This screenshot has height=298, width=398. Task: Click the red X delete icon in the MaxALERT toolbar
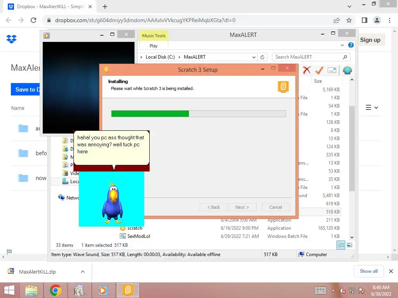point(307,70)
